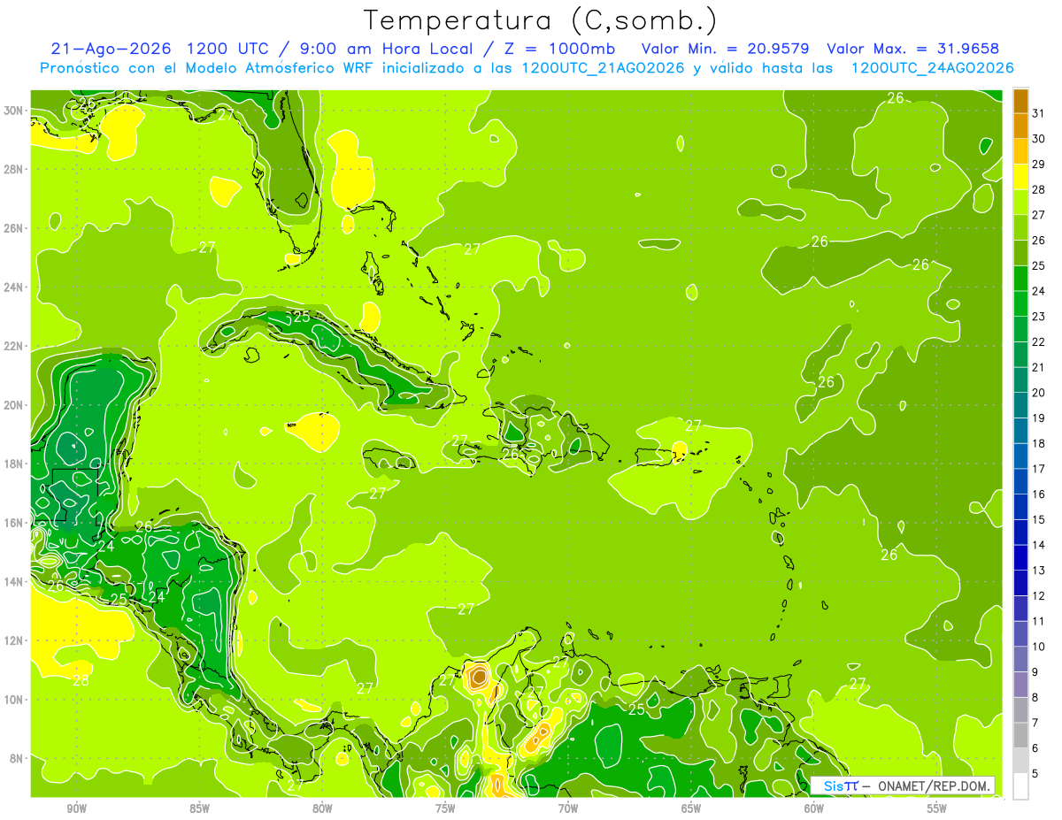Pick the yellow swatch between 28 and 29
Screen dimensions: 1062x820
pyautogui.click(x=1020, y=177)
